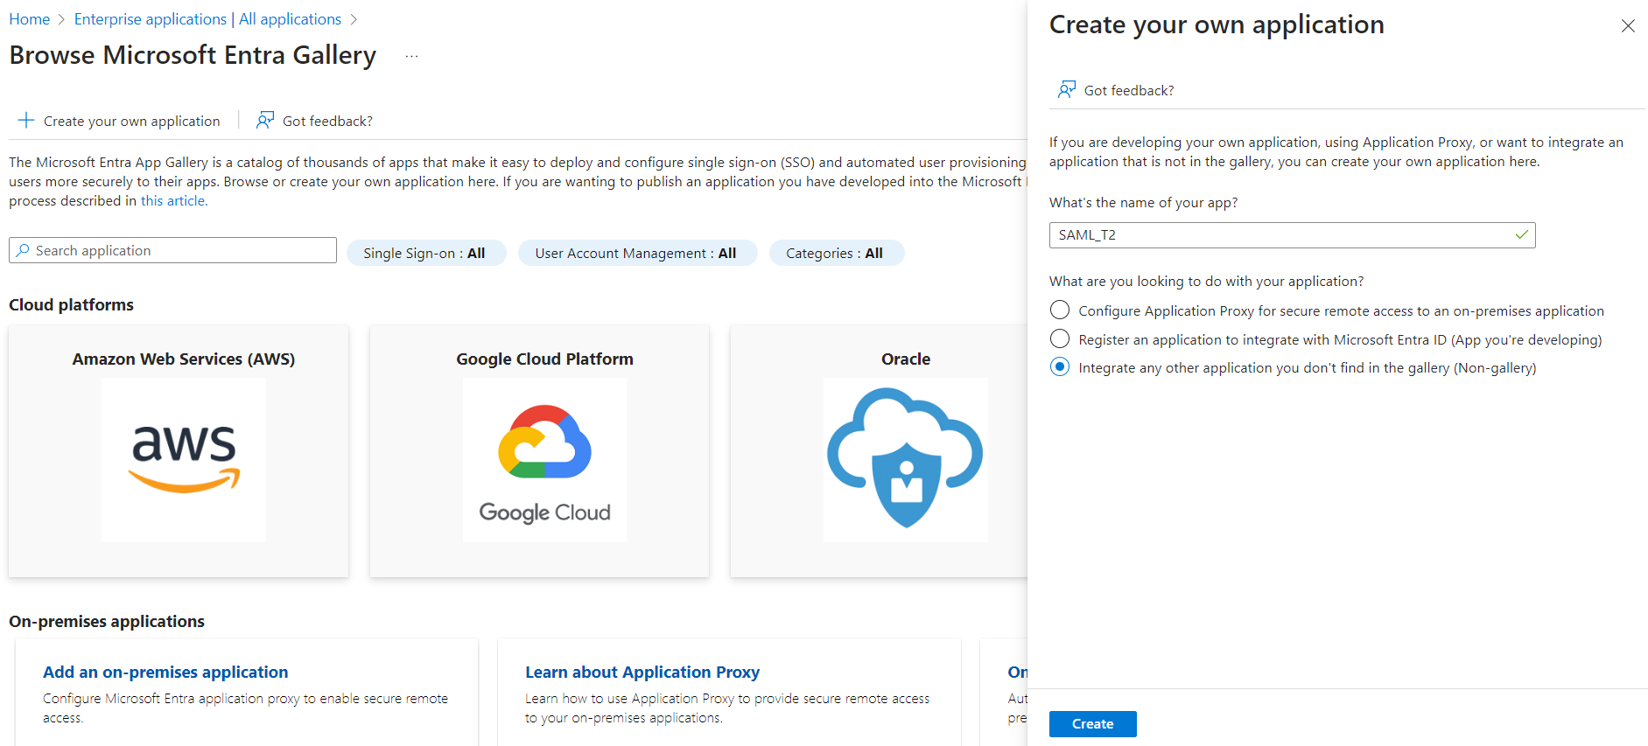Image resolution: width=1648 pixels, height=746 pixels.
Task: Click Create your own application label
Action: [132, 121]
